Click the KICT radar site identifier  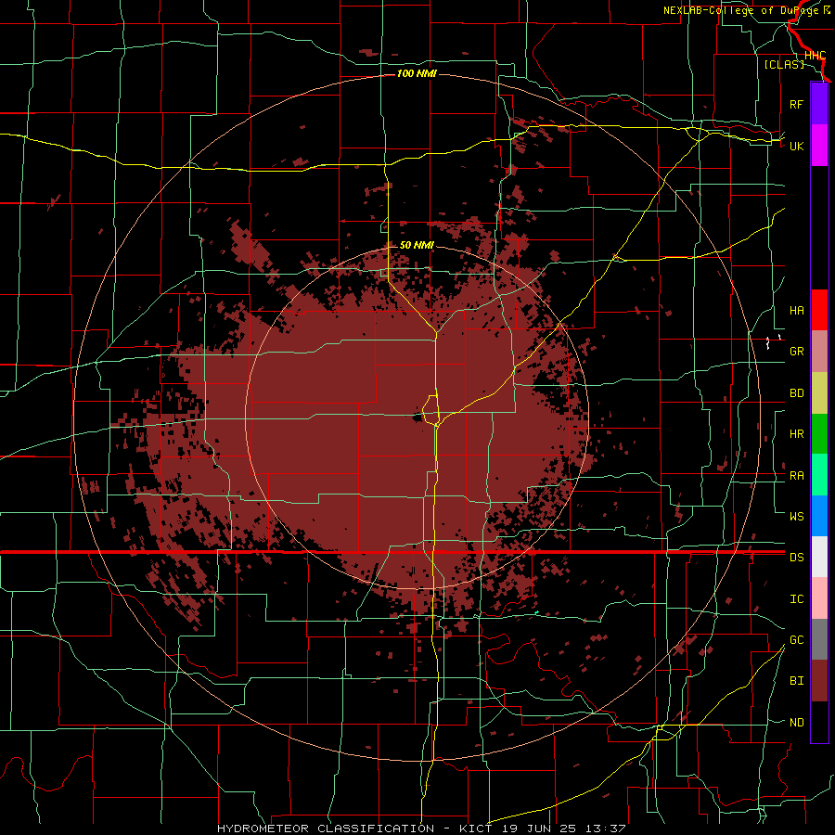pyautogui.click(x=478, y=829)
